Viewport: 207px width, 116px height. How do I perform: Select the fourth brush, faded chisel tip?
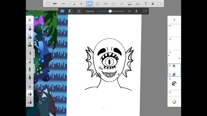(30, 53)
